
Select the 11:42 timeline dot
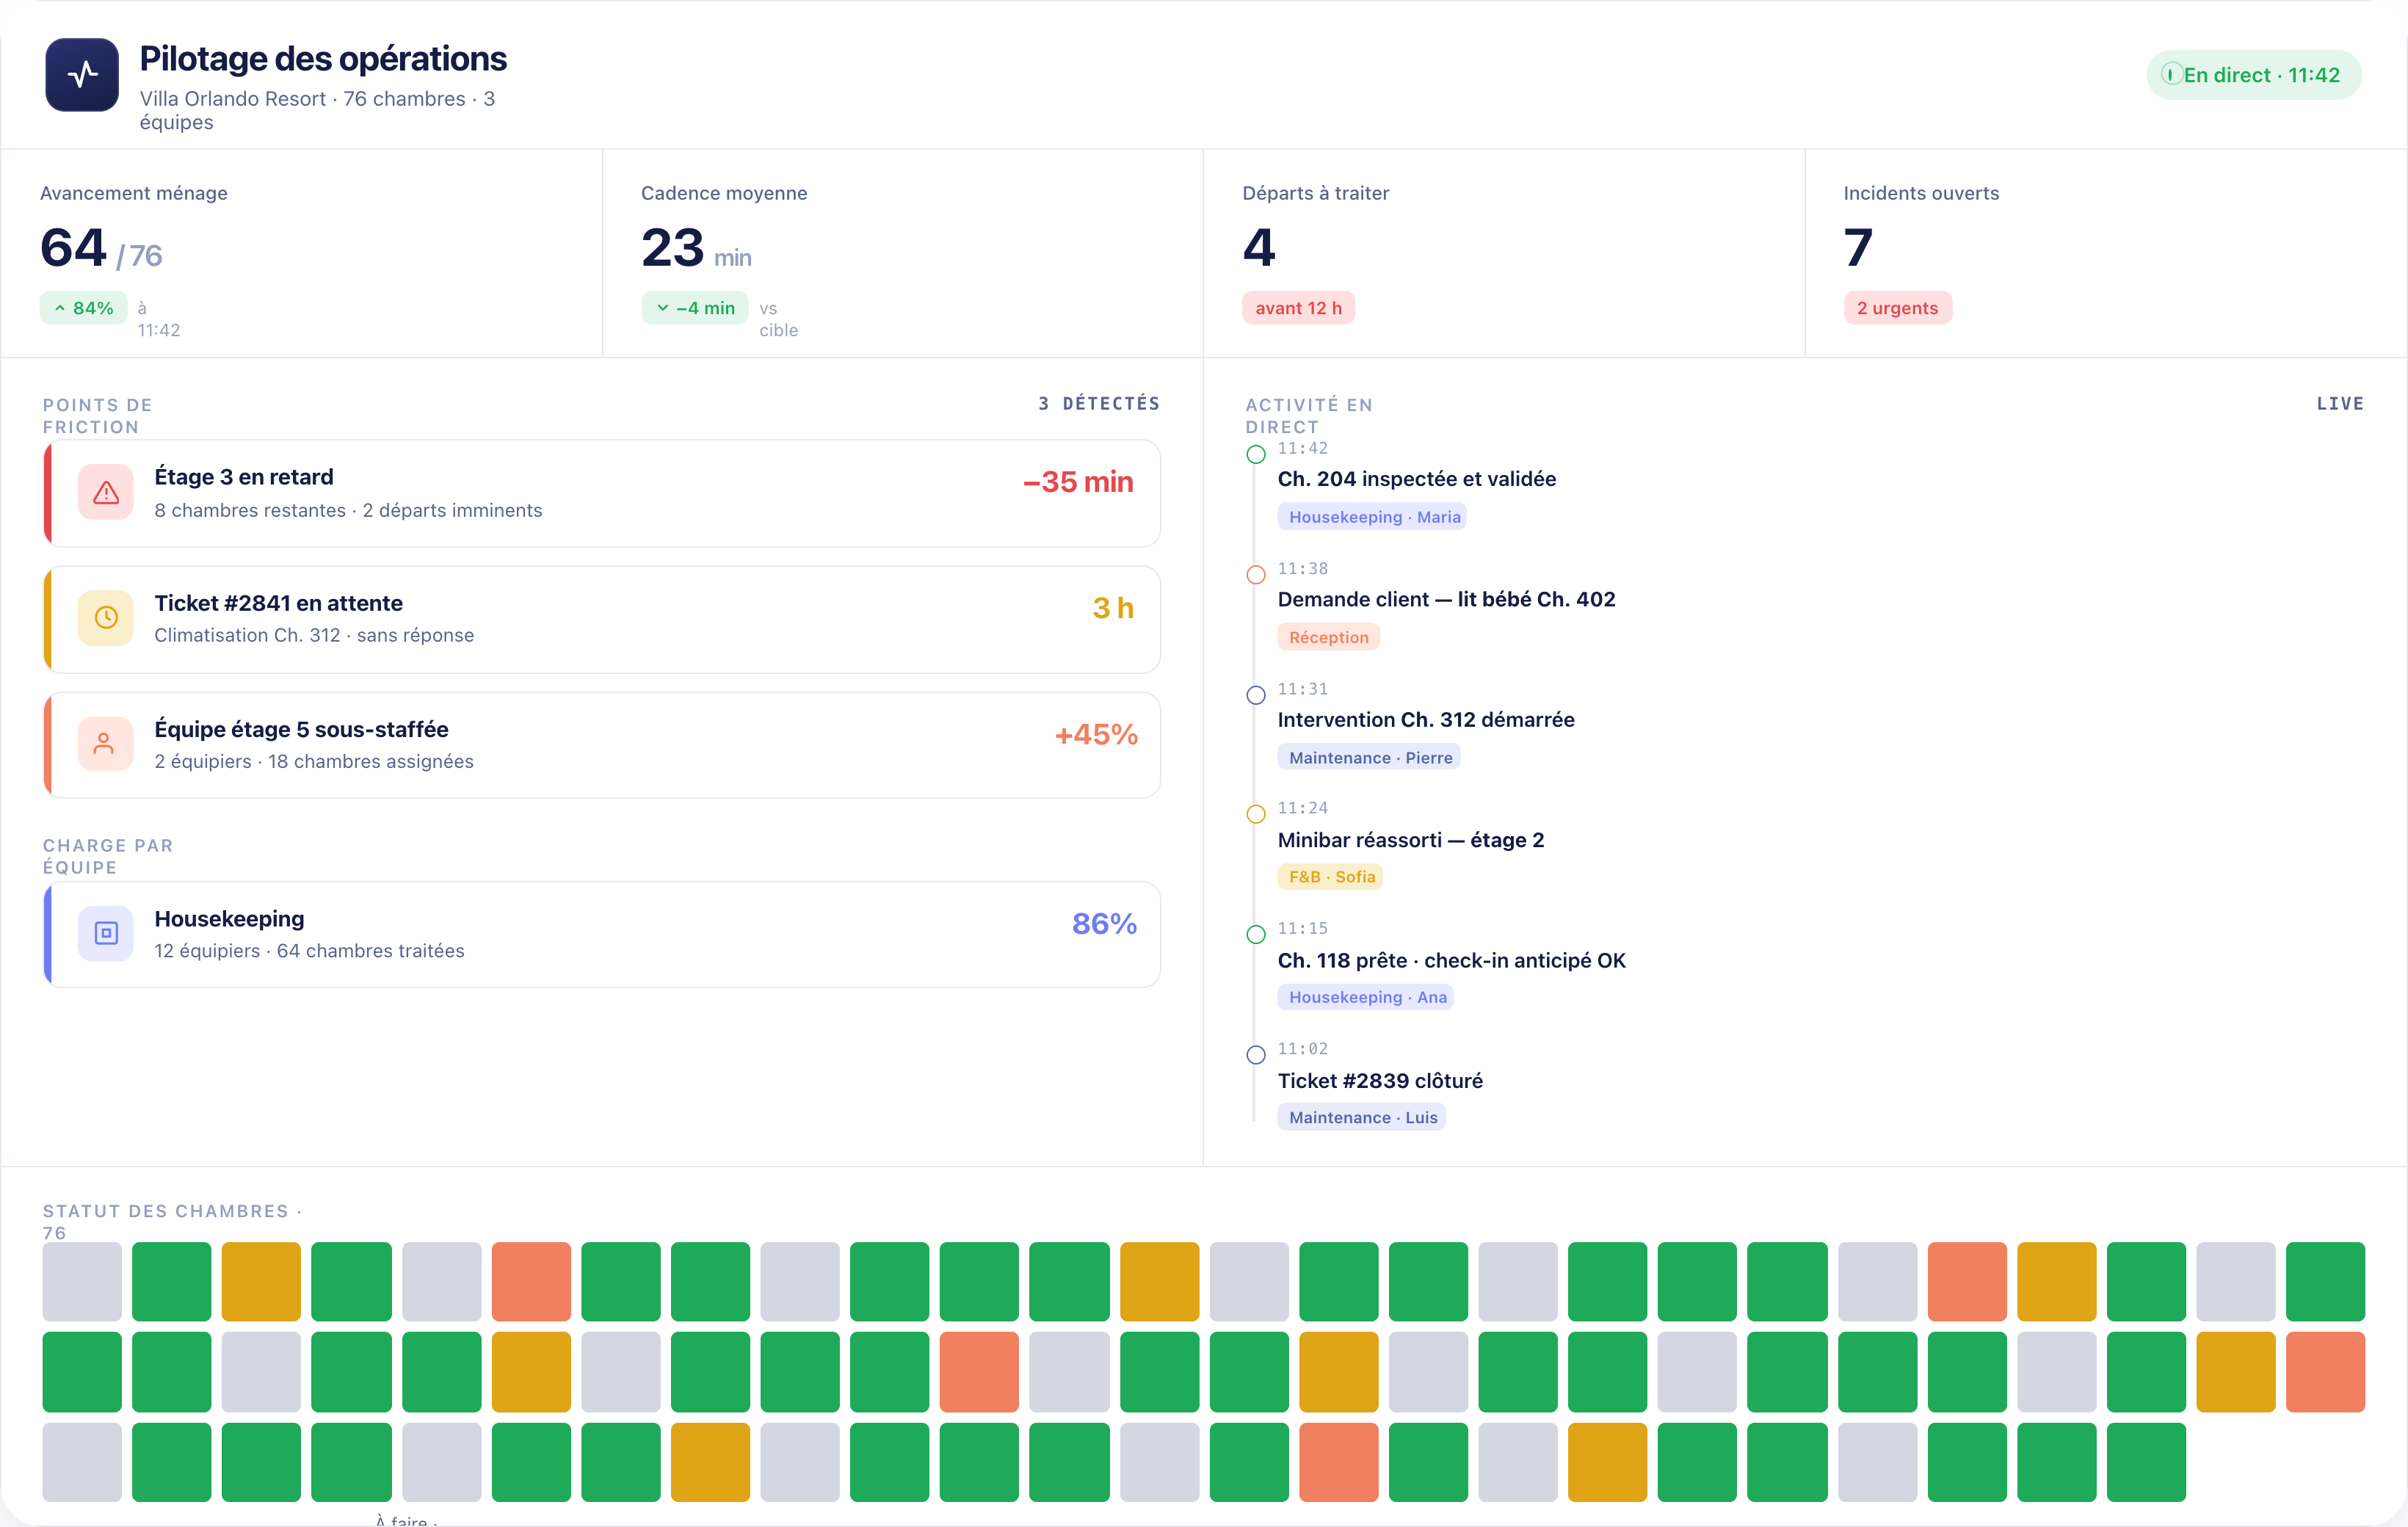[1256, 455]
